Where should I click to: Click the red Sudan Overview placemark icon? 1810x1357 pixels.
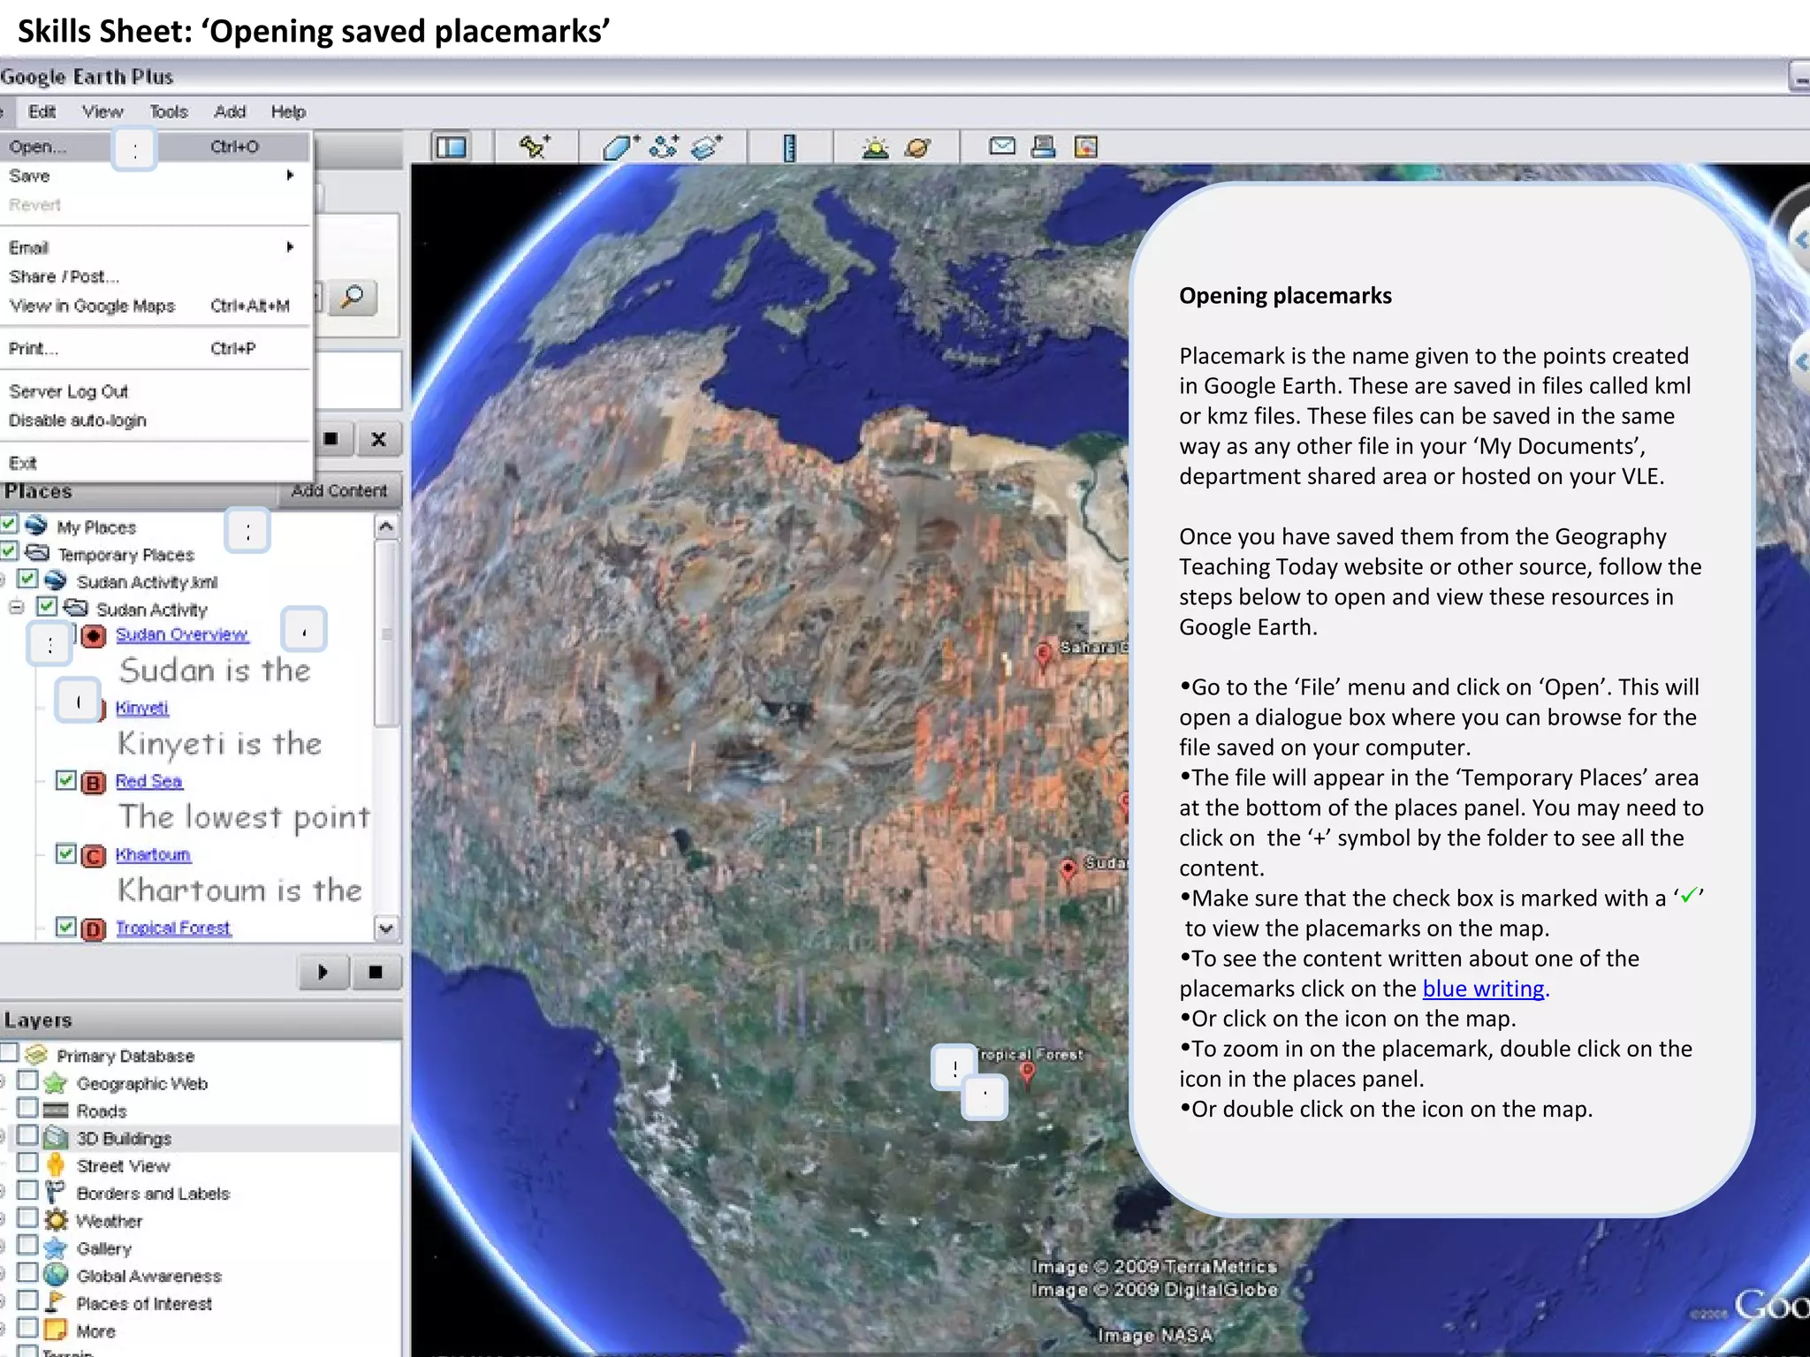pos(94,636)
